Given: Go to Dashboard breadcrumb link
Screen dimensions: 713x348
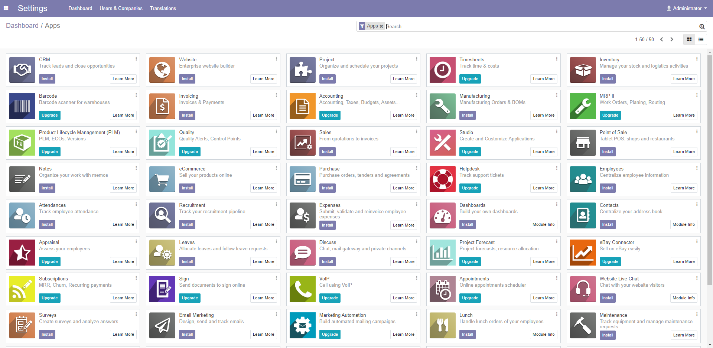Looking at the screenshot, I should (22, 26).
